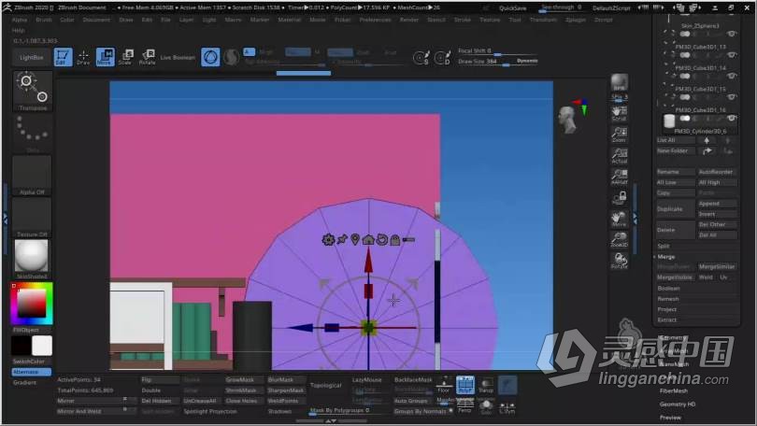Screen dimensions: 757x426
Task: Click the SkinShade material sphere thumbnail
Action: tap(32, 256)
